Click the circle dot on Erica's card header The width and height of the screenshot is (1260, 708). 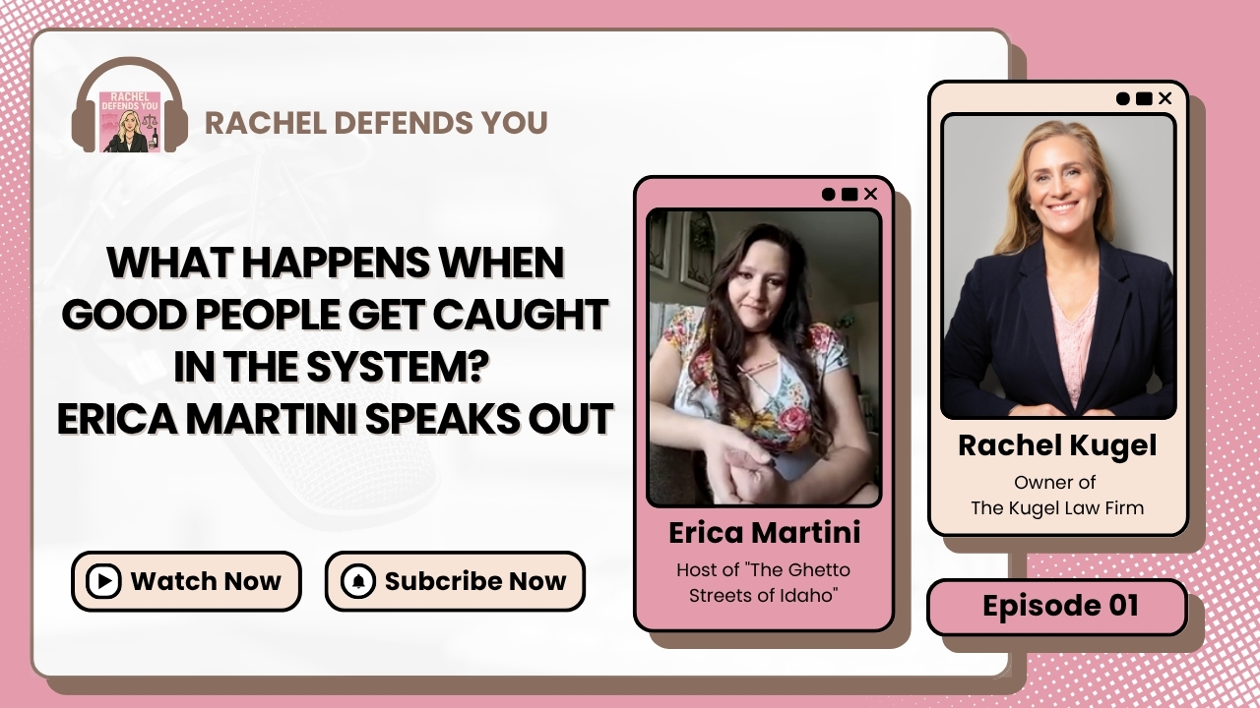(828, 194)
